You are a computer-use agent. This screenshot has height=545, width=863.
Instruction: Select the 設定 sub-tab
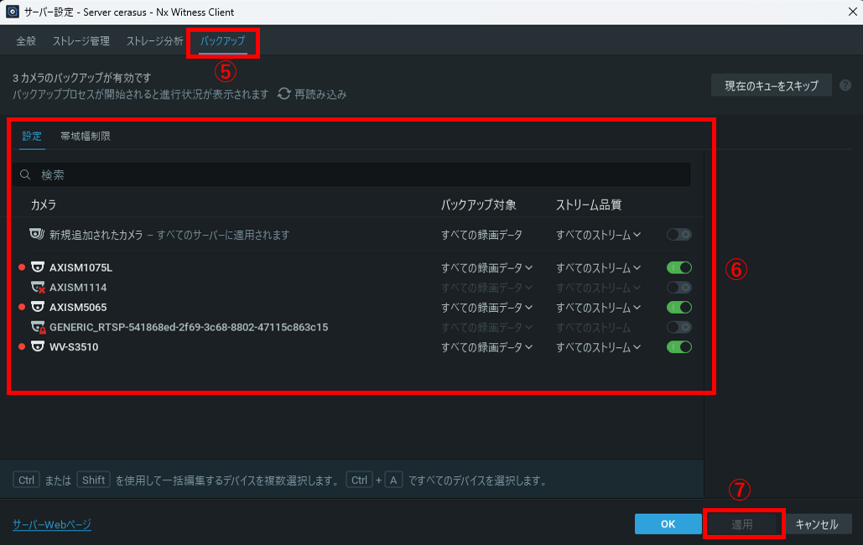click(x=32, y=136)
